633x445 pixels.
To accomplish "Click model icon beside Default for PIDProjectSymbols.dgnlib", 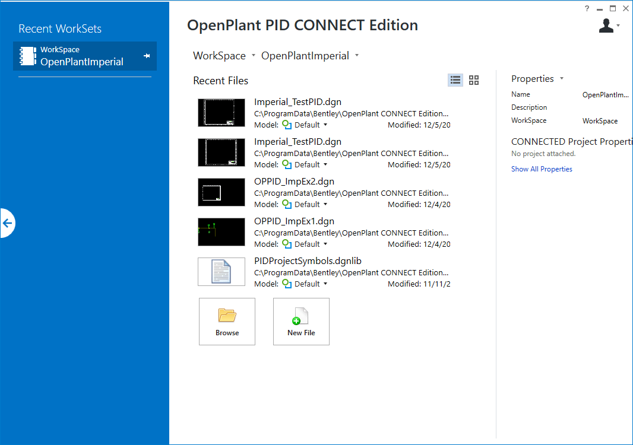I will tap(287, 284).
